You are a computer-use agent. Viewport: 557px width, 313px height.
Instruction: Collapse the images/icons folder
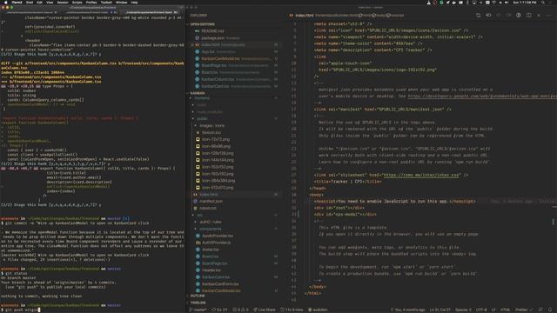[211, 125]
